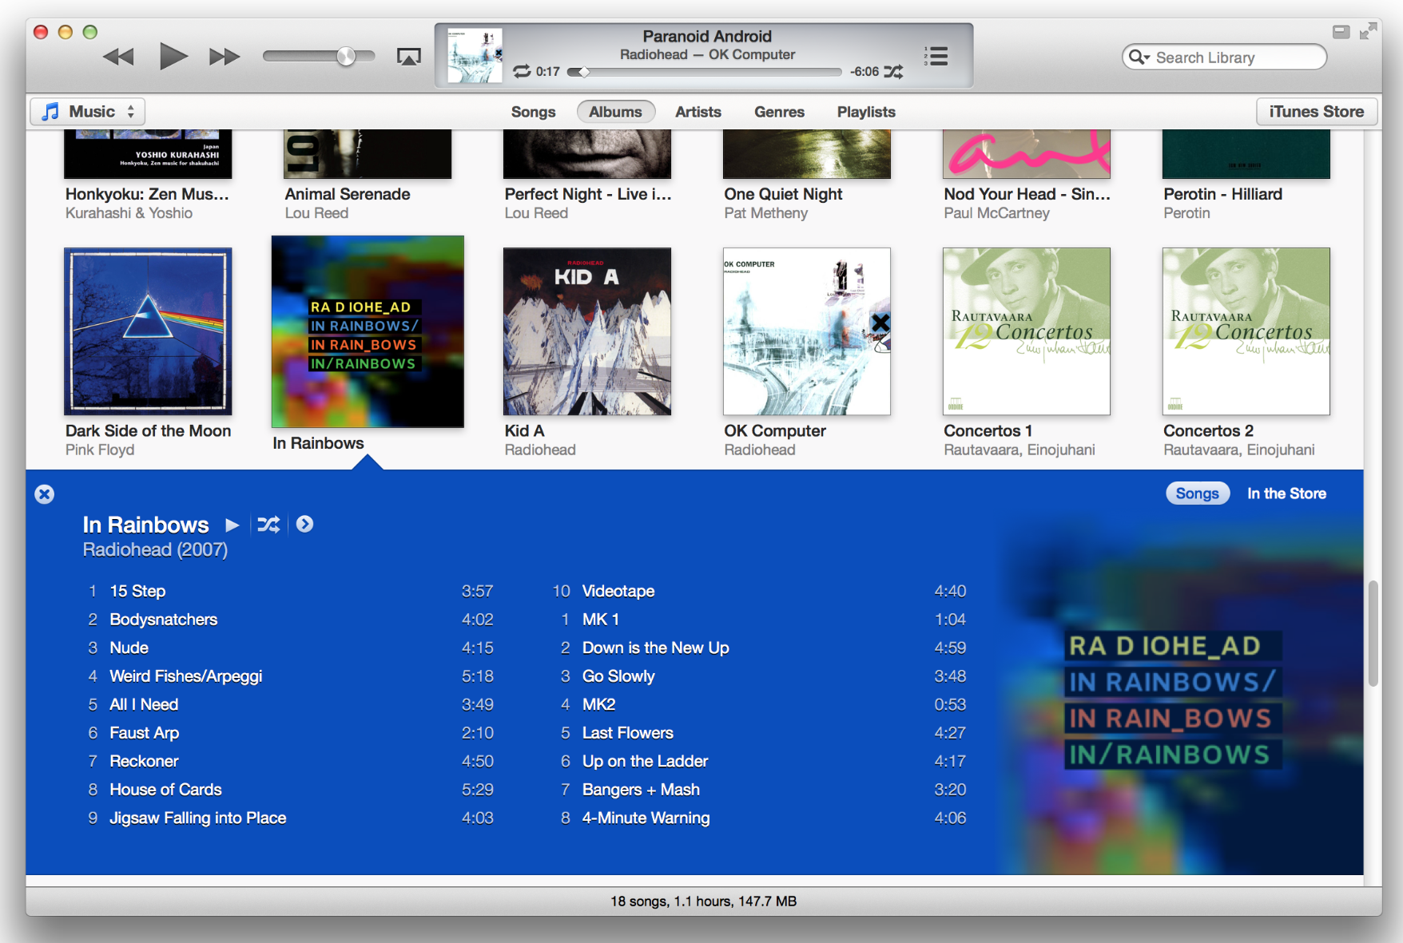
Task: Shuffle the In Rainbows album tracks
Action: pos(268,525)
